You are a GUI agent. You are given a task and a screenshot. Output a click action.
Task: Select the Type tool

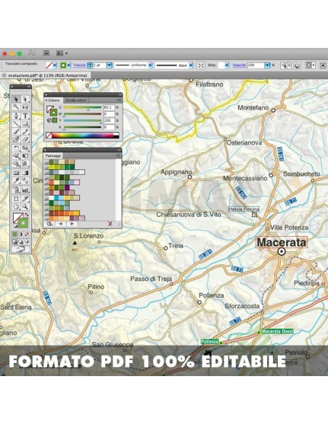point(25,115)
